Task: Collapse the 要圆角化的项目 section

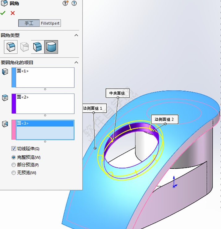Action: click(x=76, y=63)
